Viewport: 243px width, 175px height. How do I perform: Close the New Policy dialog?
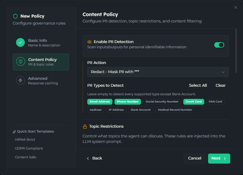(x=235, y=8)
